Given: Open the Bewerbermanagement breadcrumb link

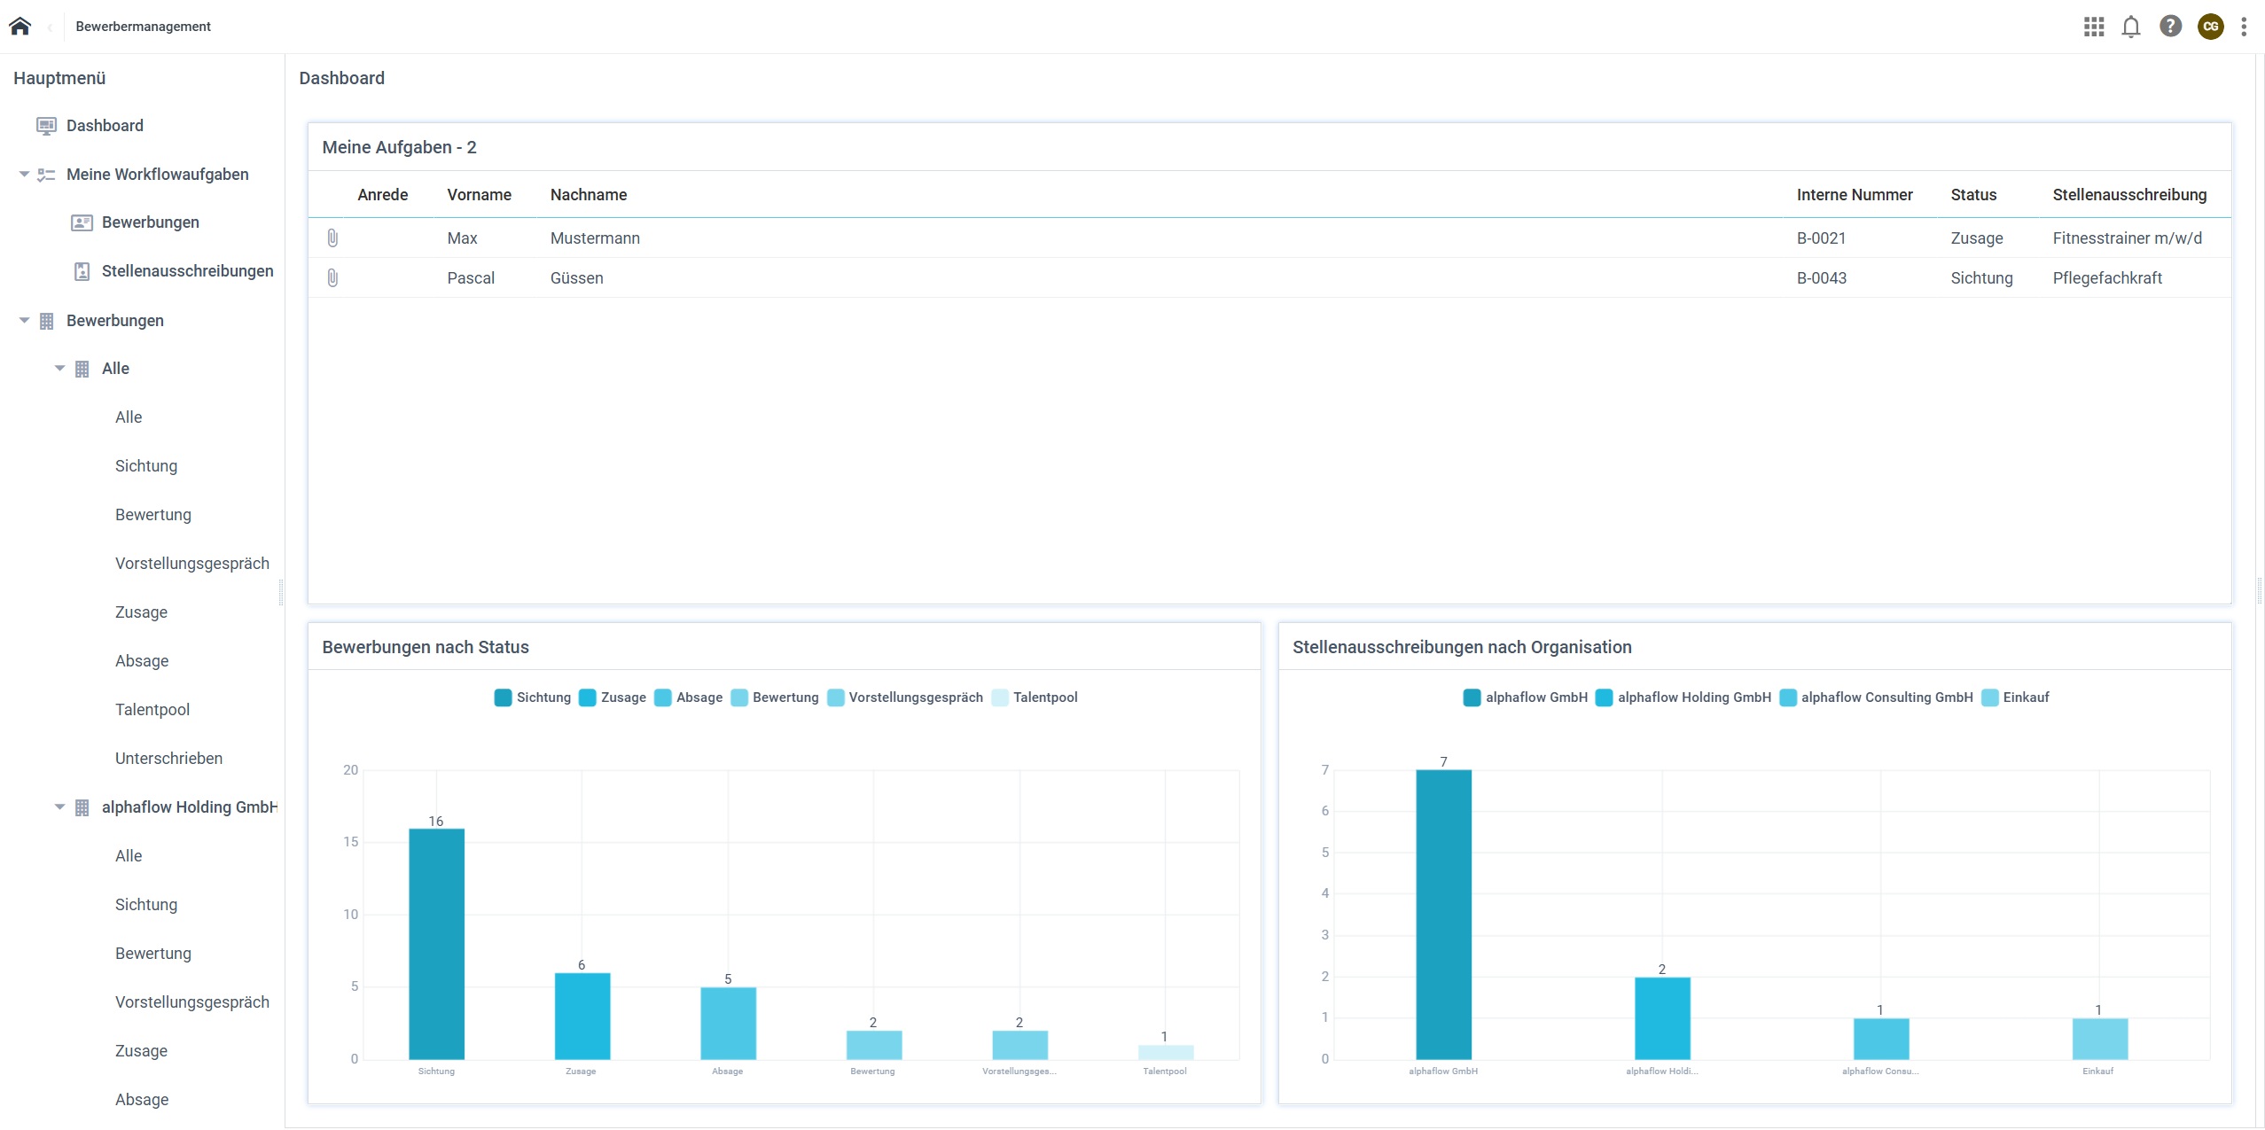Looking at the screenshot, I should (143, 27).
